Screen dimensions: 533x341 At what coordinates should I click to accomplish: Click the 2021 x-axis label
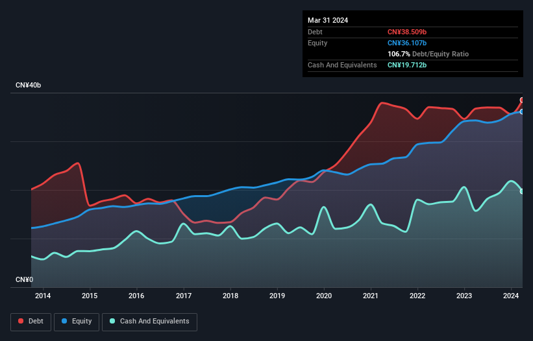[x=371, y=296]
